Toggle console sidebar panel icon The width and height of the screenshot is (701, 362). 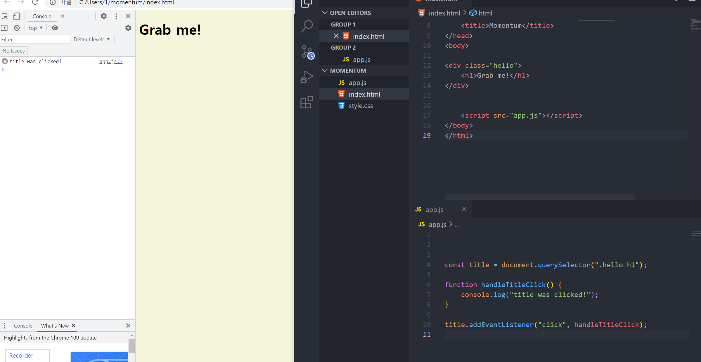pyautogui.click(x=4, y=28)
